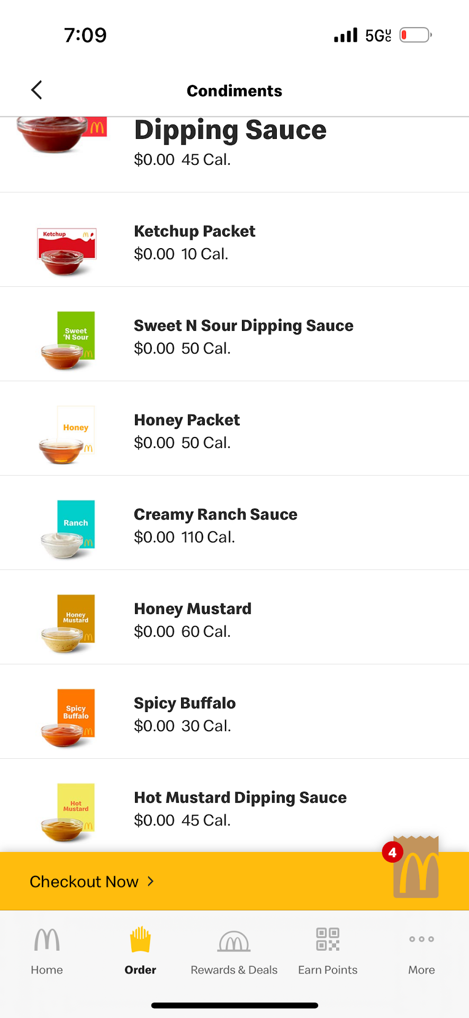Pick Hot Mustard Dipping Sauce

240,797
